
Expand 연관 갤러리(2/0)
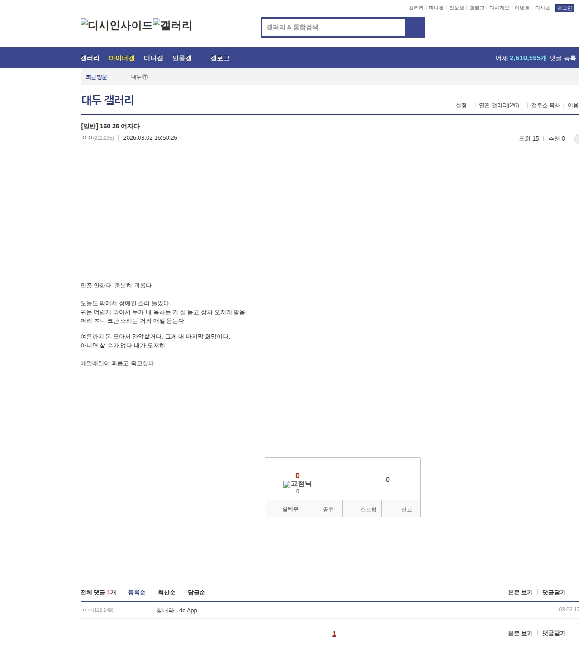click(499, 105)
